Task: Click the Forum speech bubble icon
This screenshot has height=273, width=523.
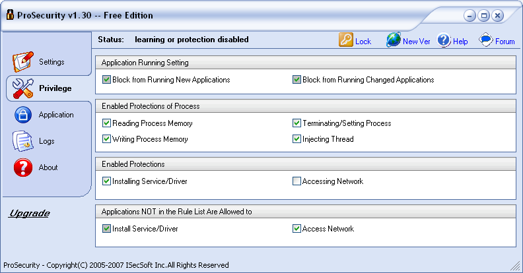Action: tap(486, 40)
